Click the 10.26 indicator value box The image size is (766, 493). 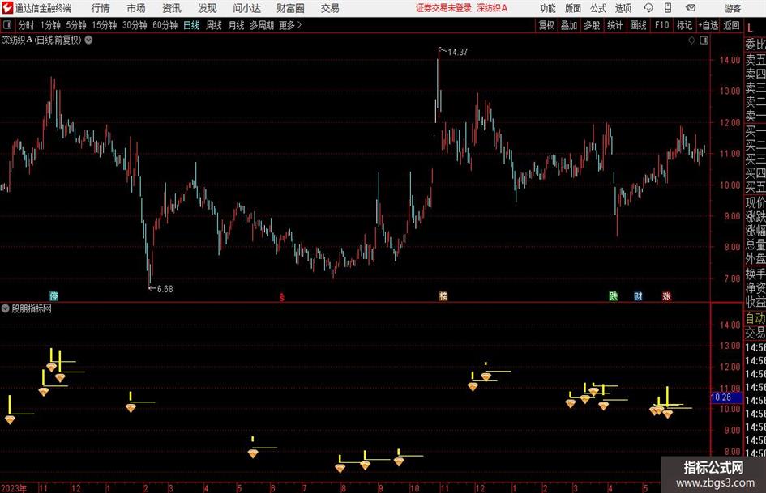[726, 397]
